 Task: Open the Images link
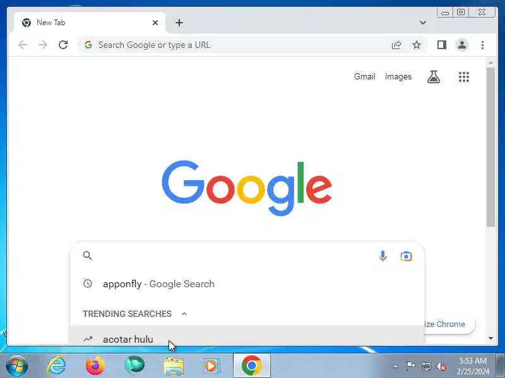[x=398, y=76]
